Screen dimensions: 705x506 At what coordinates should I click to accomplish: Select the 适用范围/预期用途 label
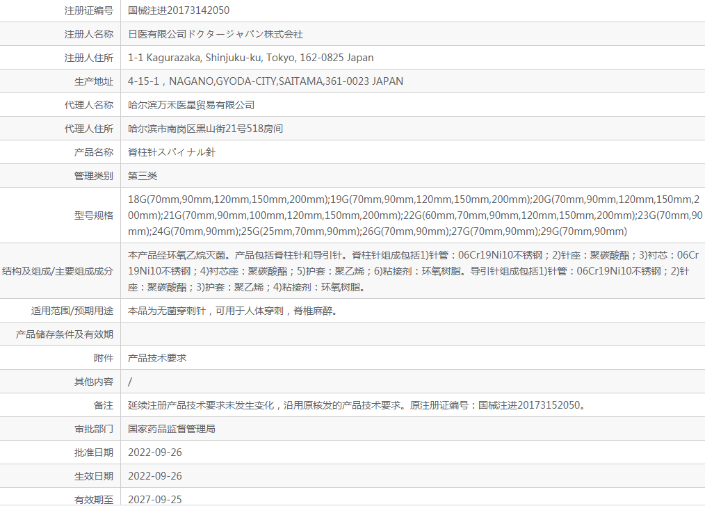[72, 311]
